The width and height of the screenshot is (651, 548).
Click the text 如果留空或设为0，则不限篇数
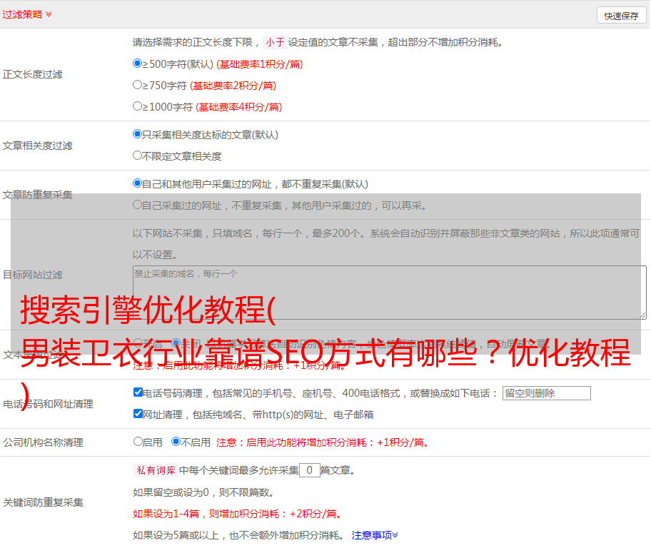click(203, 492)
